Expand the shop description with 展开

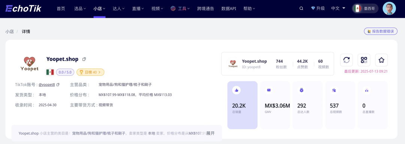pos(210,133)
